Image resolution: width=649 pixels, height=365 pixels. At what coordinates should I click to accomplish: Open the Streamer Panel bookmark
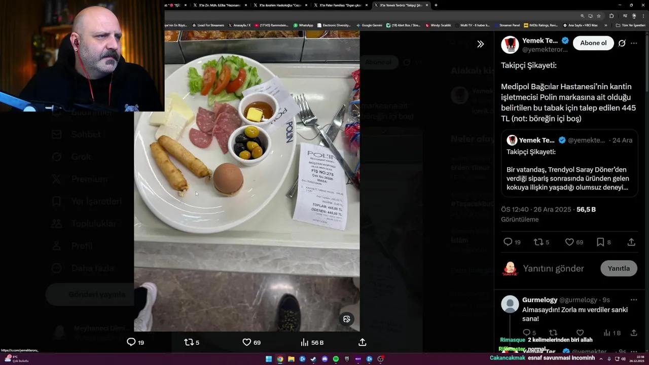507,25
